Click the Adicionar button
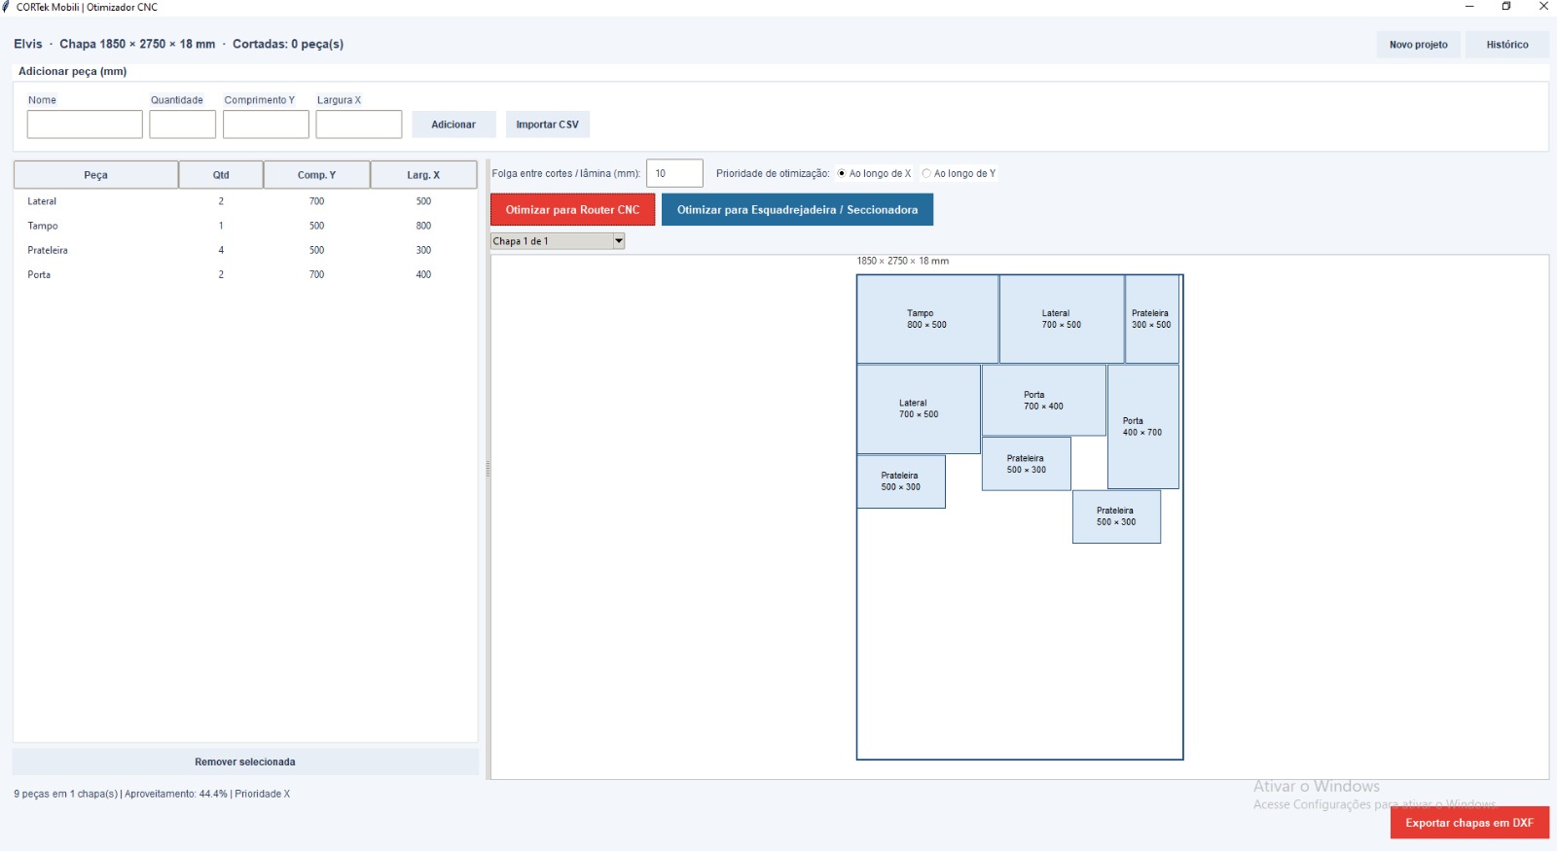Image resolution: width=1557 pixels, height=851 pixels. coord(453,124)
